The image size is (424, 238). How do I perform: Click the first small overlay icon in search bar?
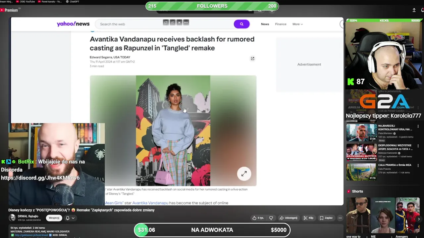click(166, 22)
